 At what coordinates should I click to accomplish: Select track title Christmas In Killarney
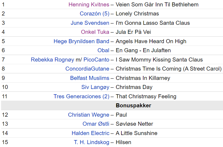[x=143, y=78]
